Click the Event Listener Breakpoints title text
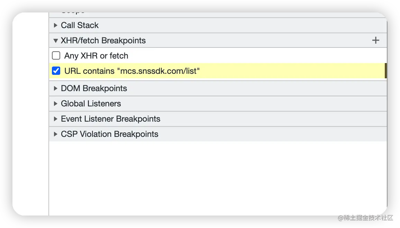This screenshot has width=400, height=228. [110, 119]
